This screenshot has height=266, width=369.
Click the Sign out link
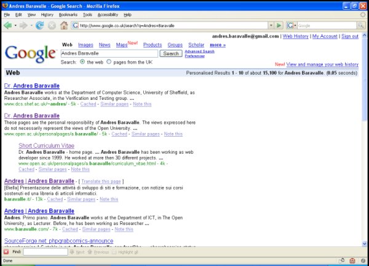coord(350,36)
